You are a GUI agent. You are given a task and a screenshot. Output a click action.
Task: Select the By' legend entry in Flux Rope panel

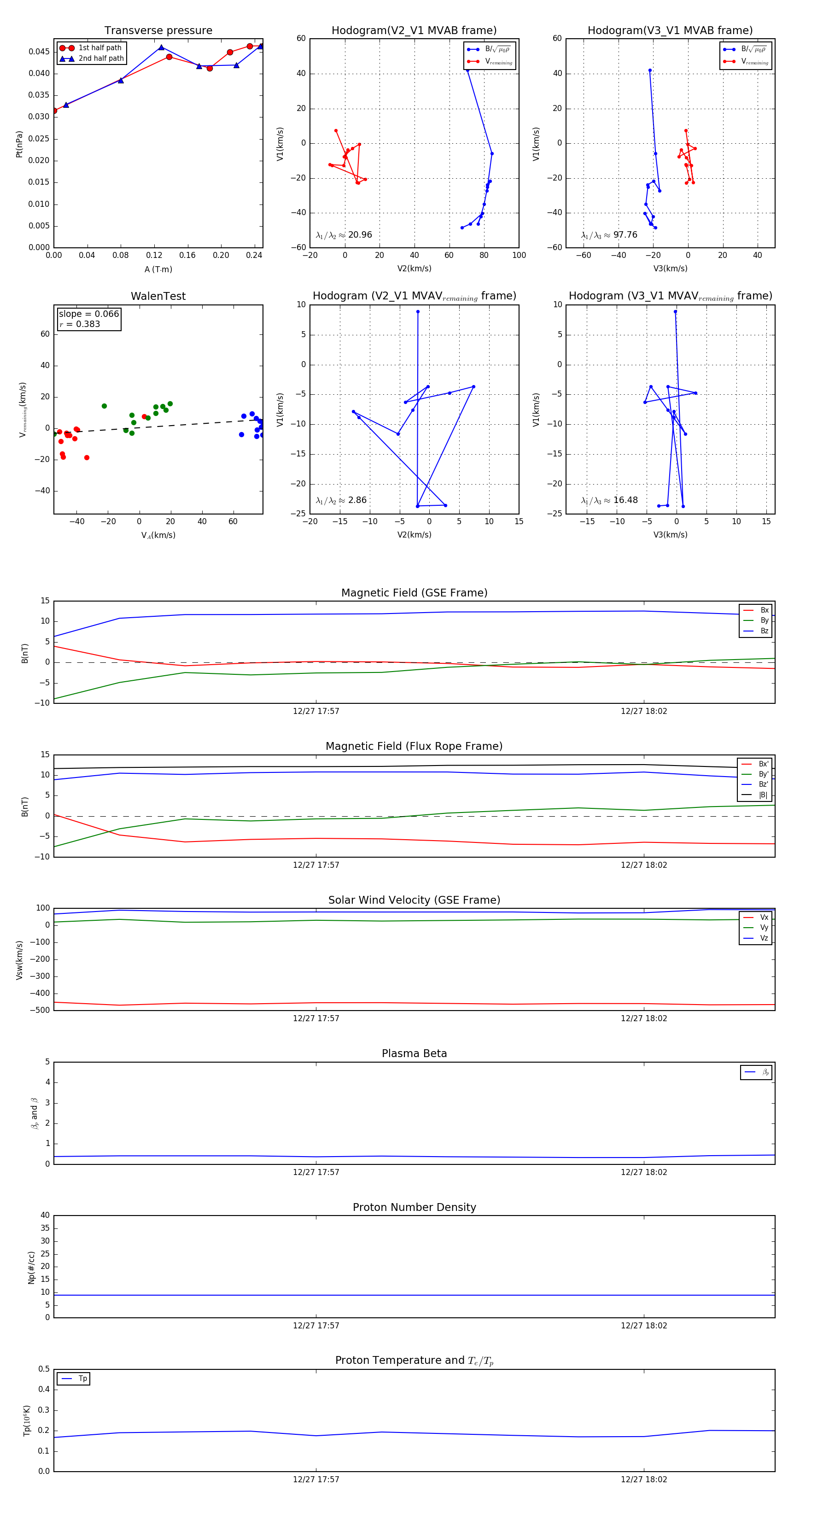pyautogui.click(x=755, y=774)
